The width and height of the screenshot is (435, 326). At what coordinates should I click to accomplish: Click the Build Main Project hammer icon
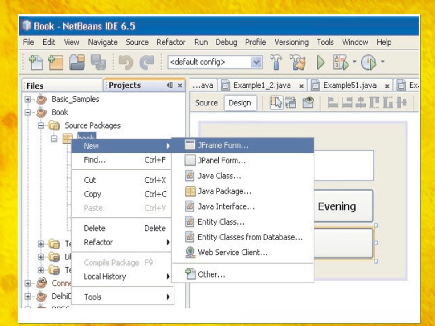point(276,62)
